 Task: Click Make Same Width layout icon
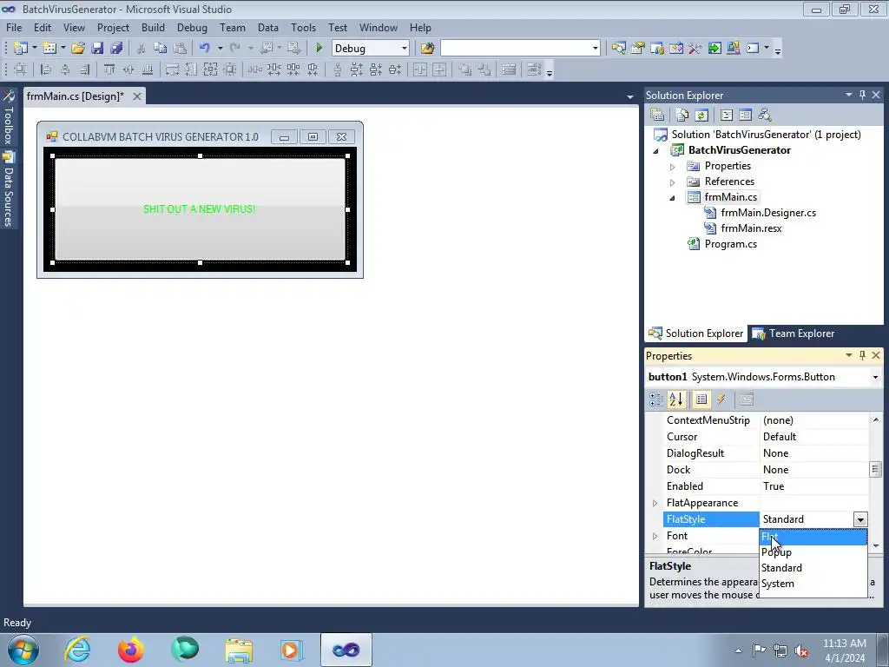(x=172, y=69)
